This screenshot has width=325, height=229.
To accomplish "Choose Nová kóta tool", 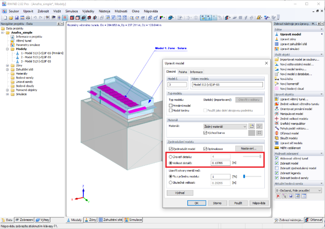I will pyautogui.click(x=286, y=79).
